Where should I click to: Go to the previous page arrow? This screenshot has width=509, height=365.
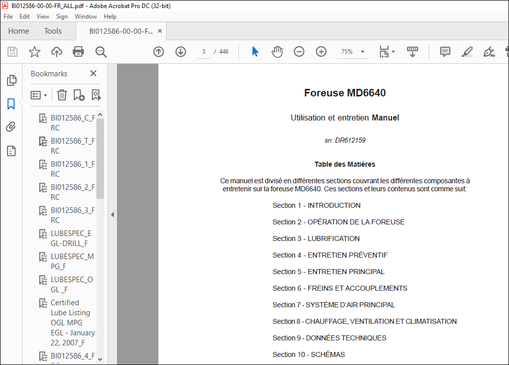159,52
